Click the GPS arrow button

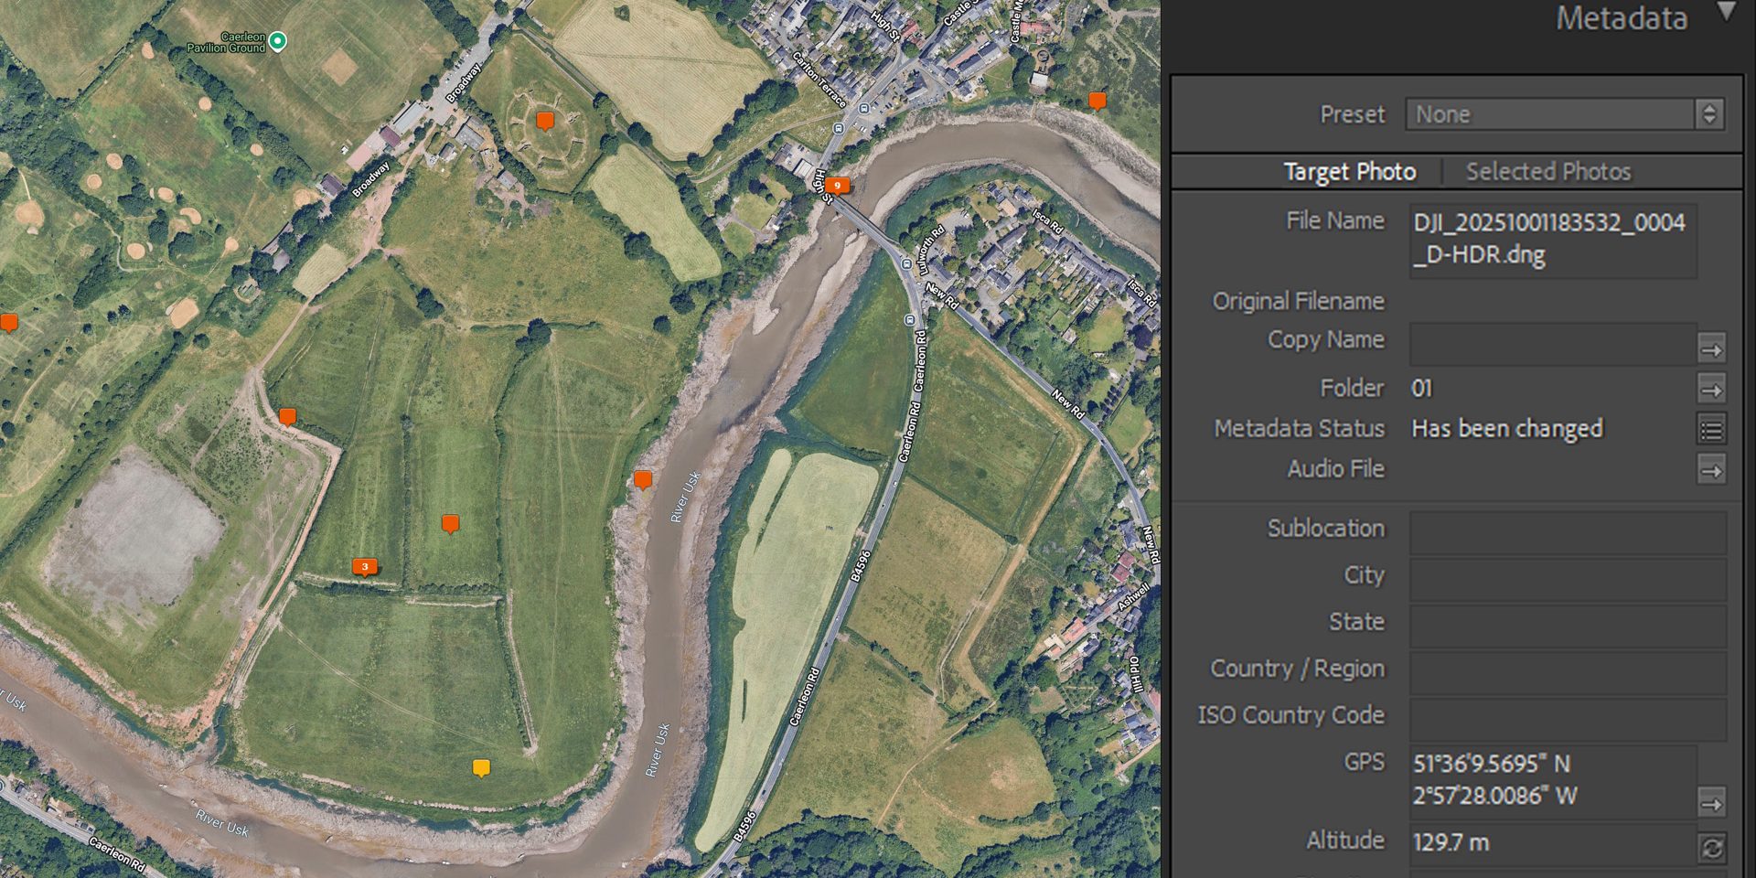(x=1711, y=803)
